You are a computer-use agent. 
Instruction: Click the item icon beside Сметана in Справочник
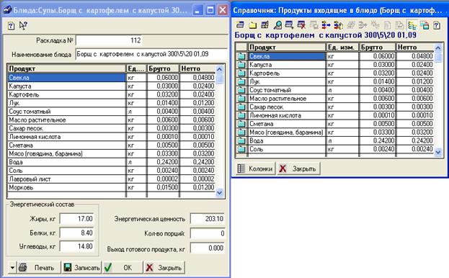(x=241, y=124)
